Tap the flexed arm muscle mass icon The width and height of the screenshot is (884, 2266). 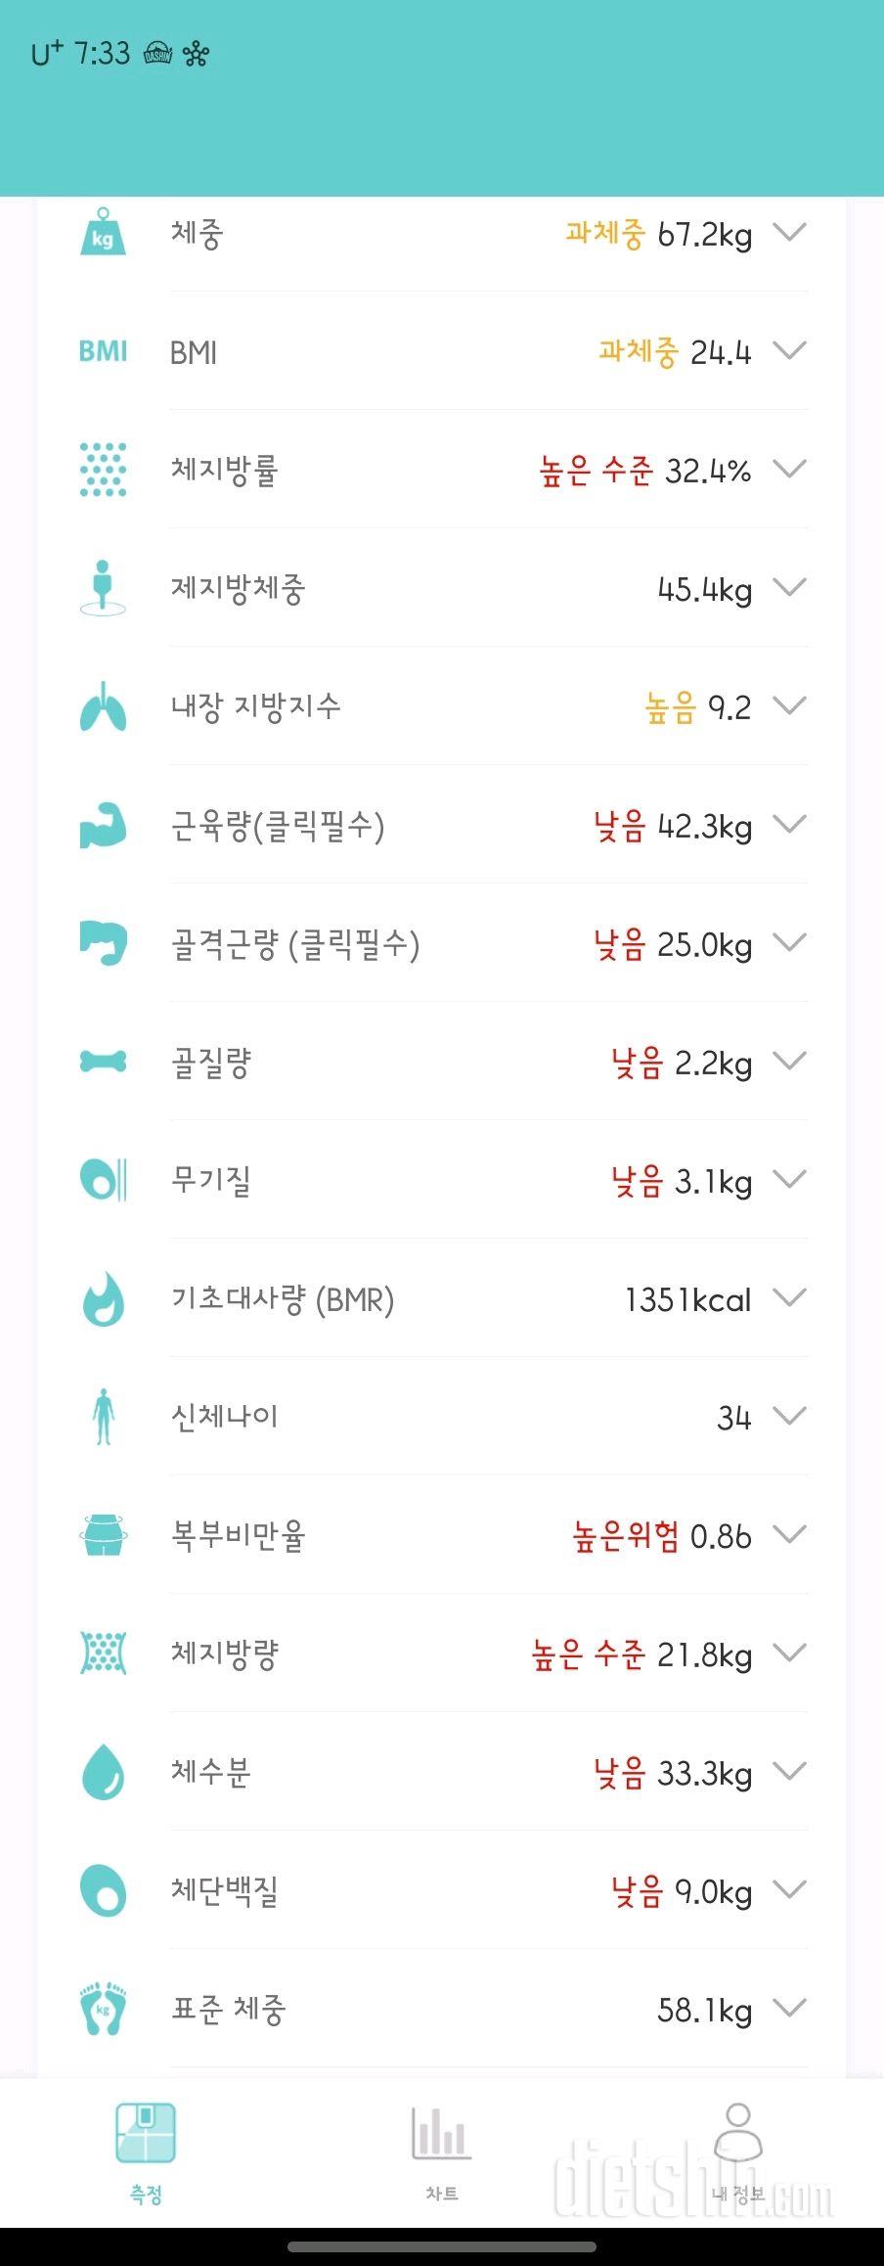103,826
